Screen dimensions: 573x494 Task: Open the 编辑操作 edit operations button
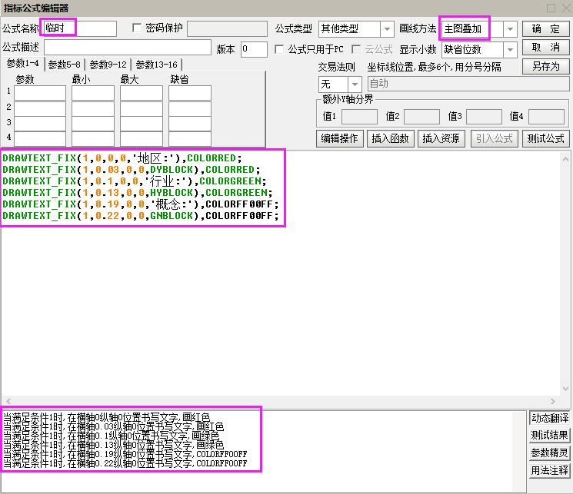click(339, 139)
